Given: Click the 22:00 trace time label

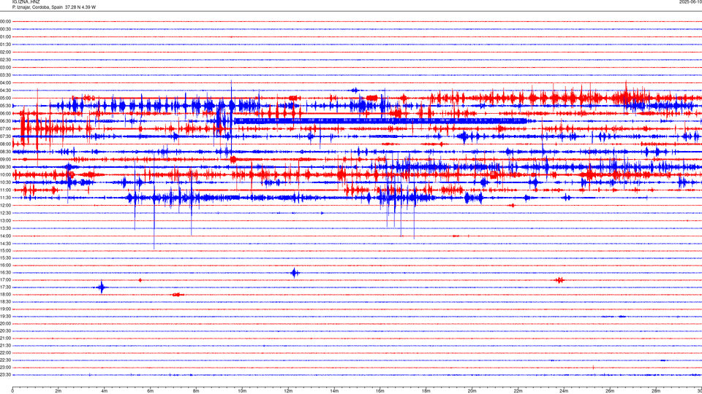Looking at the screenshot, I should coord(5,352).
